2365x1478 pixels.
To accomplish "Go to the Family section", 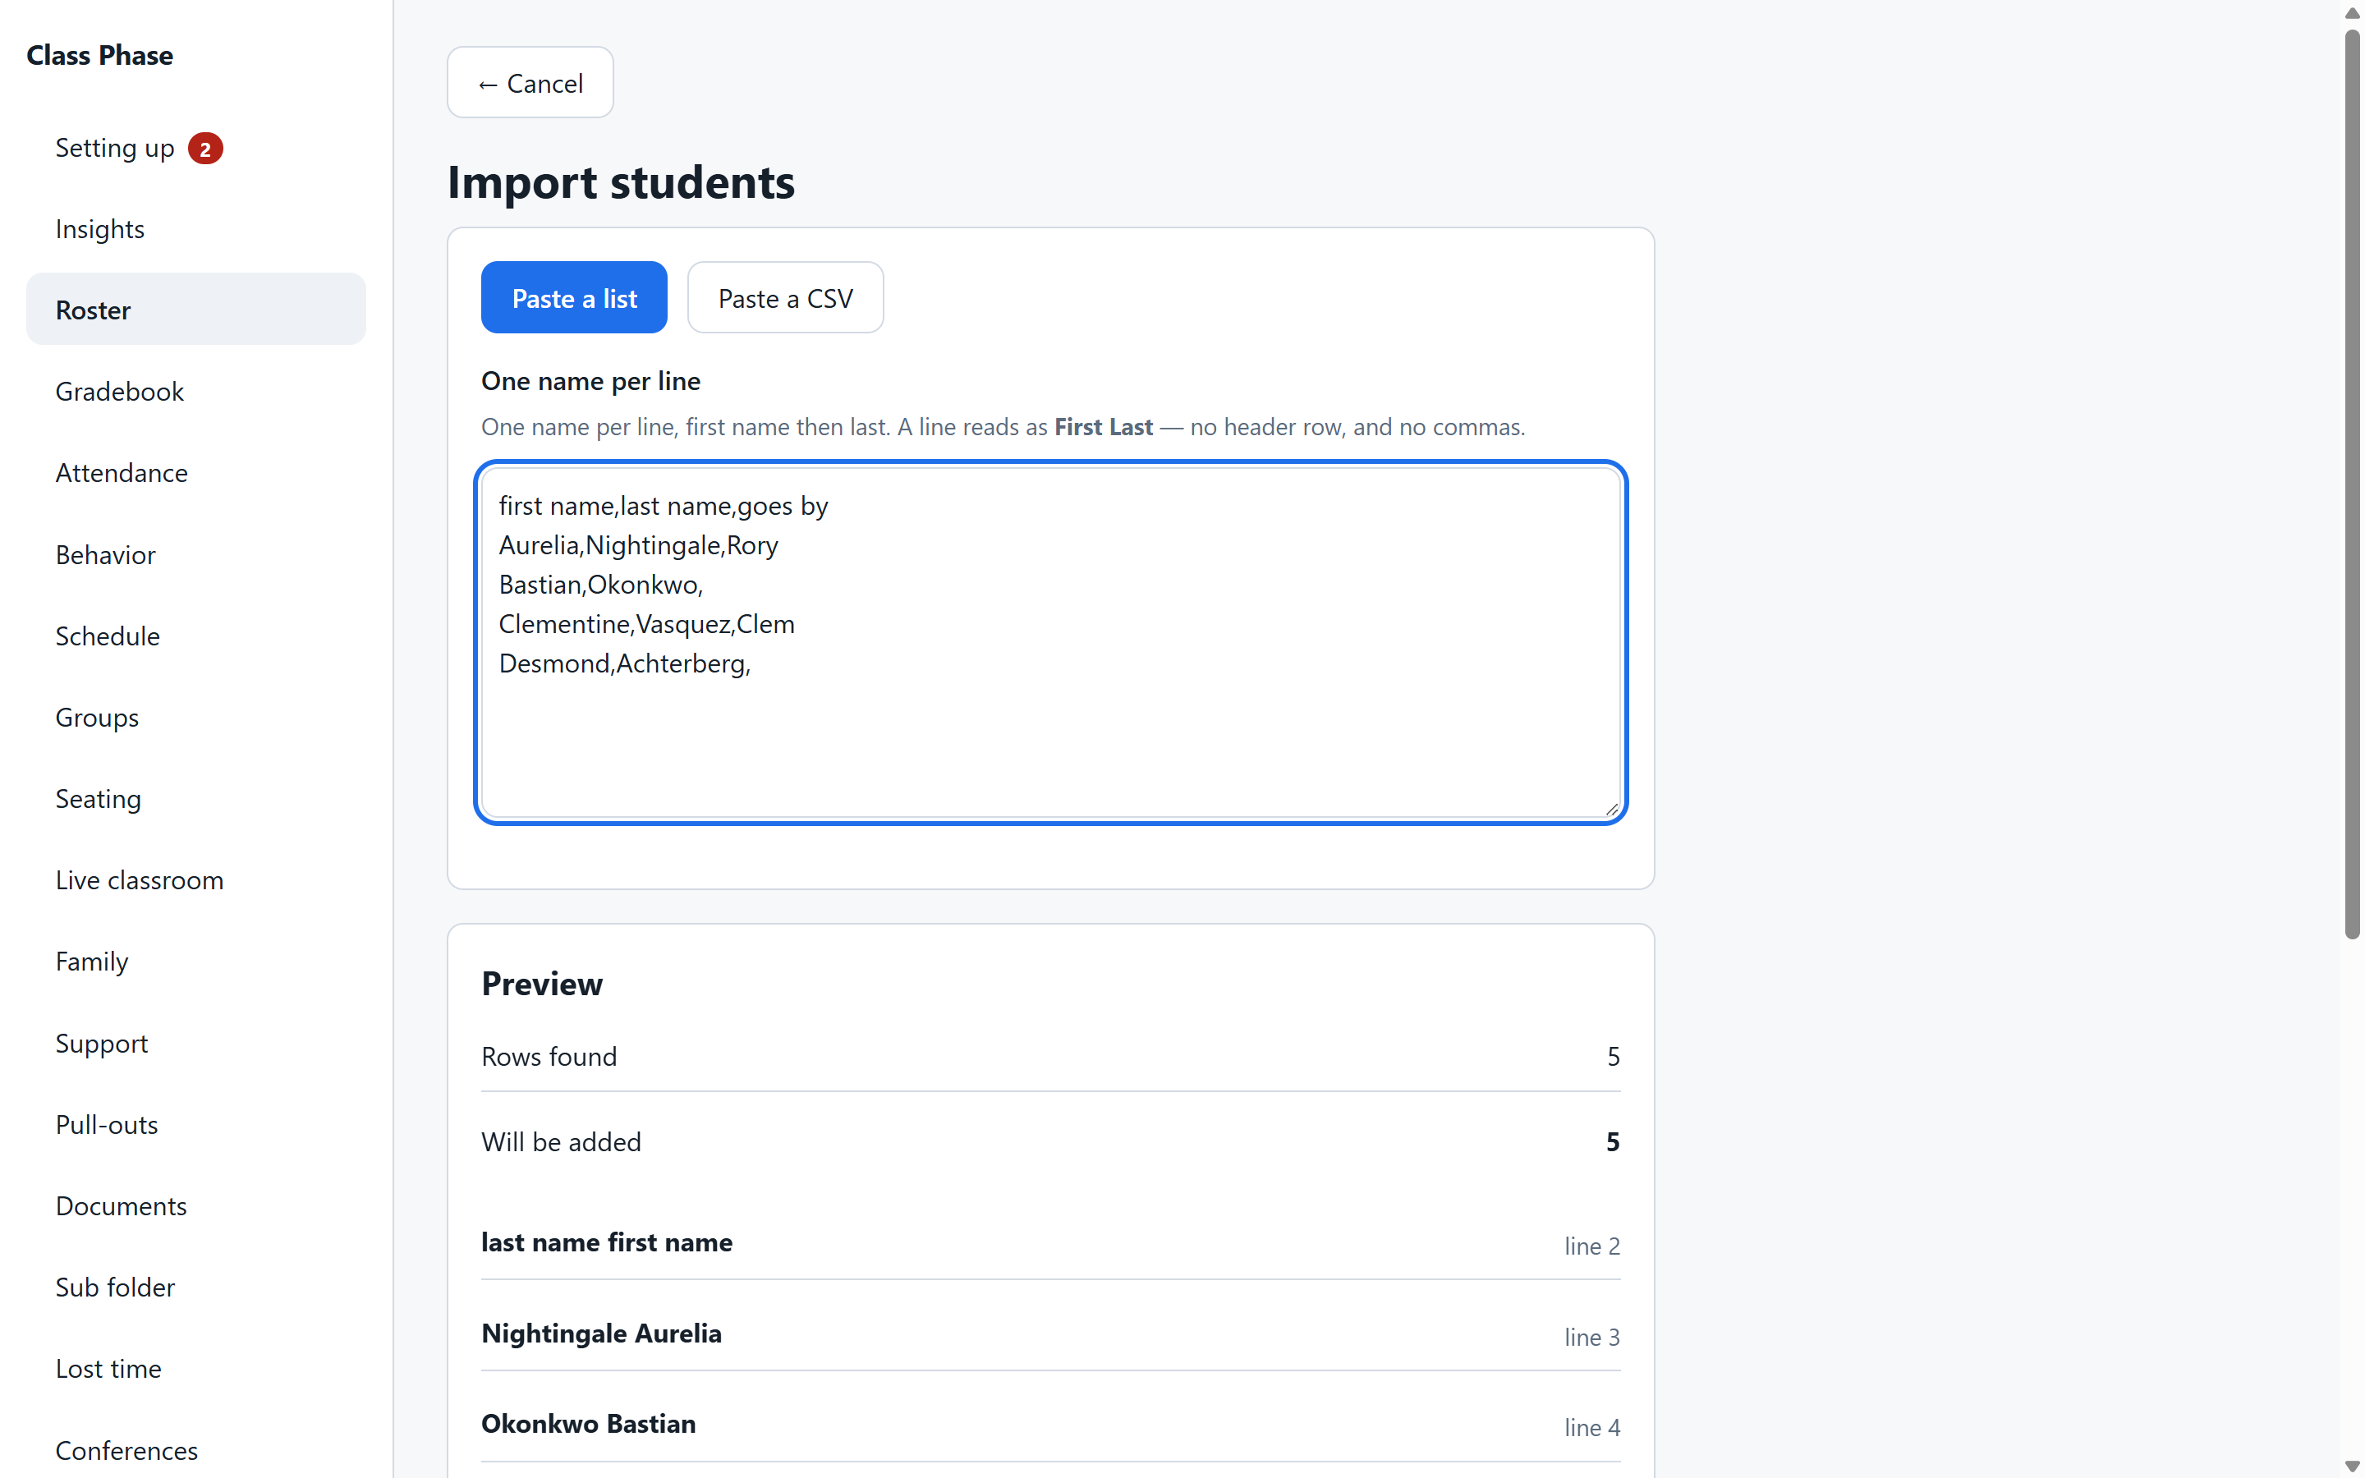I will (195, 961).
